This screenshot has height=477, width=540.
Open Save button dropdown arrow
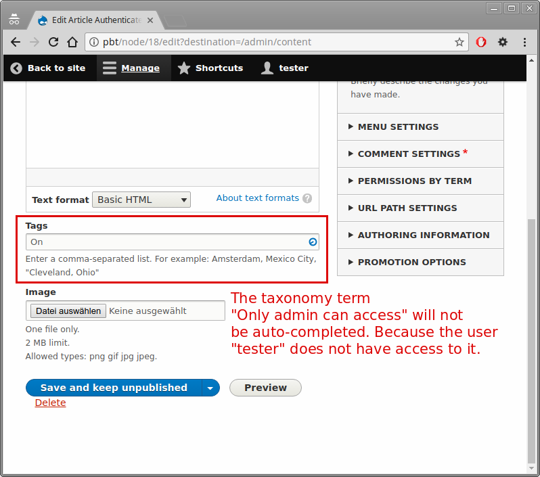[x=210, y=388]
